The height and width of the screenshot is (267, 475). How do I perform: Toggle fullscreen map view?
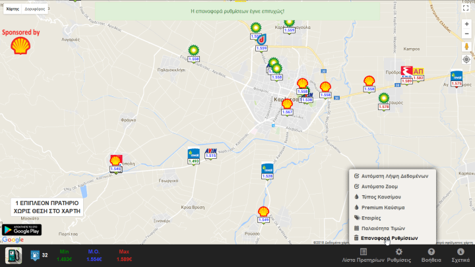pos(466,8)
